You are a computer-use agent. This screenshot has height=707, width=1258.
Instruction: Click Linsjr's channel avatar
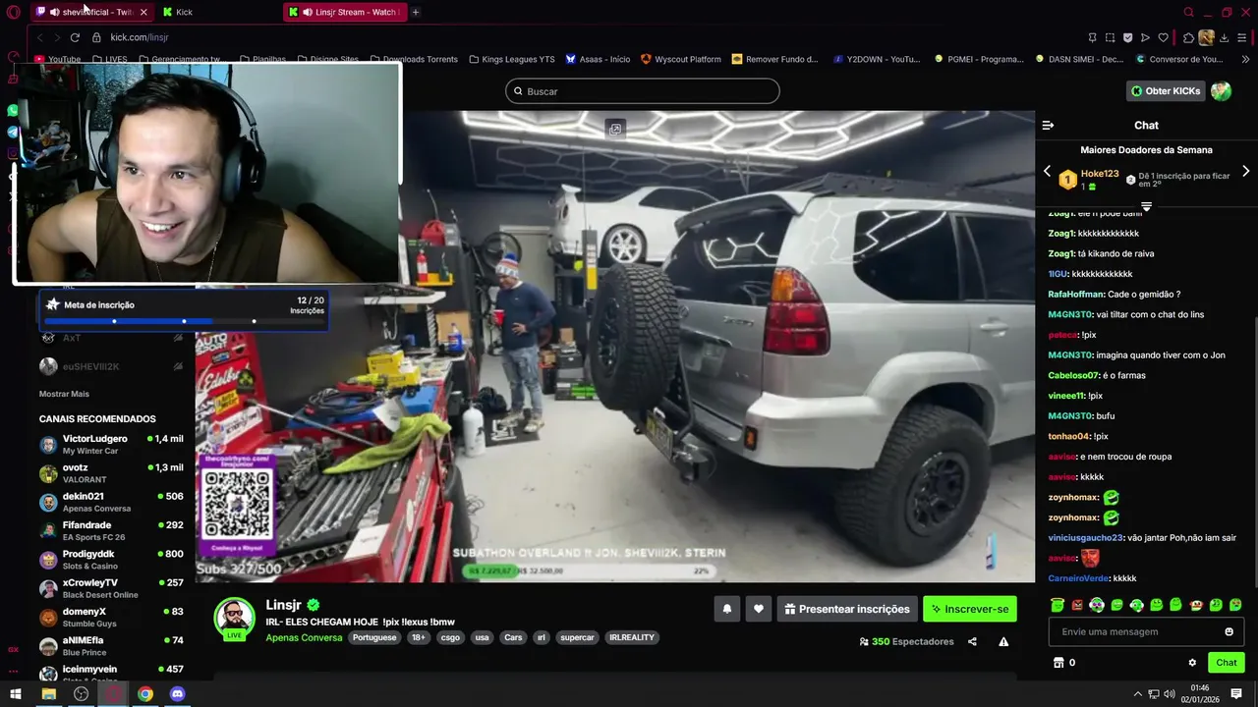tap(235, 617)
